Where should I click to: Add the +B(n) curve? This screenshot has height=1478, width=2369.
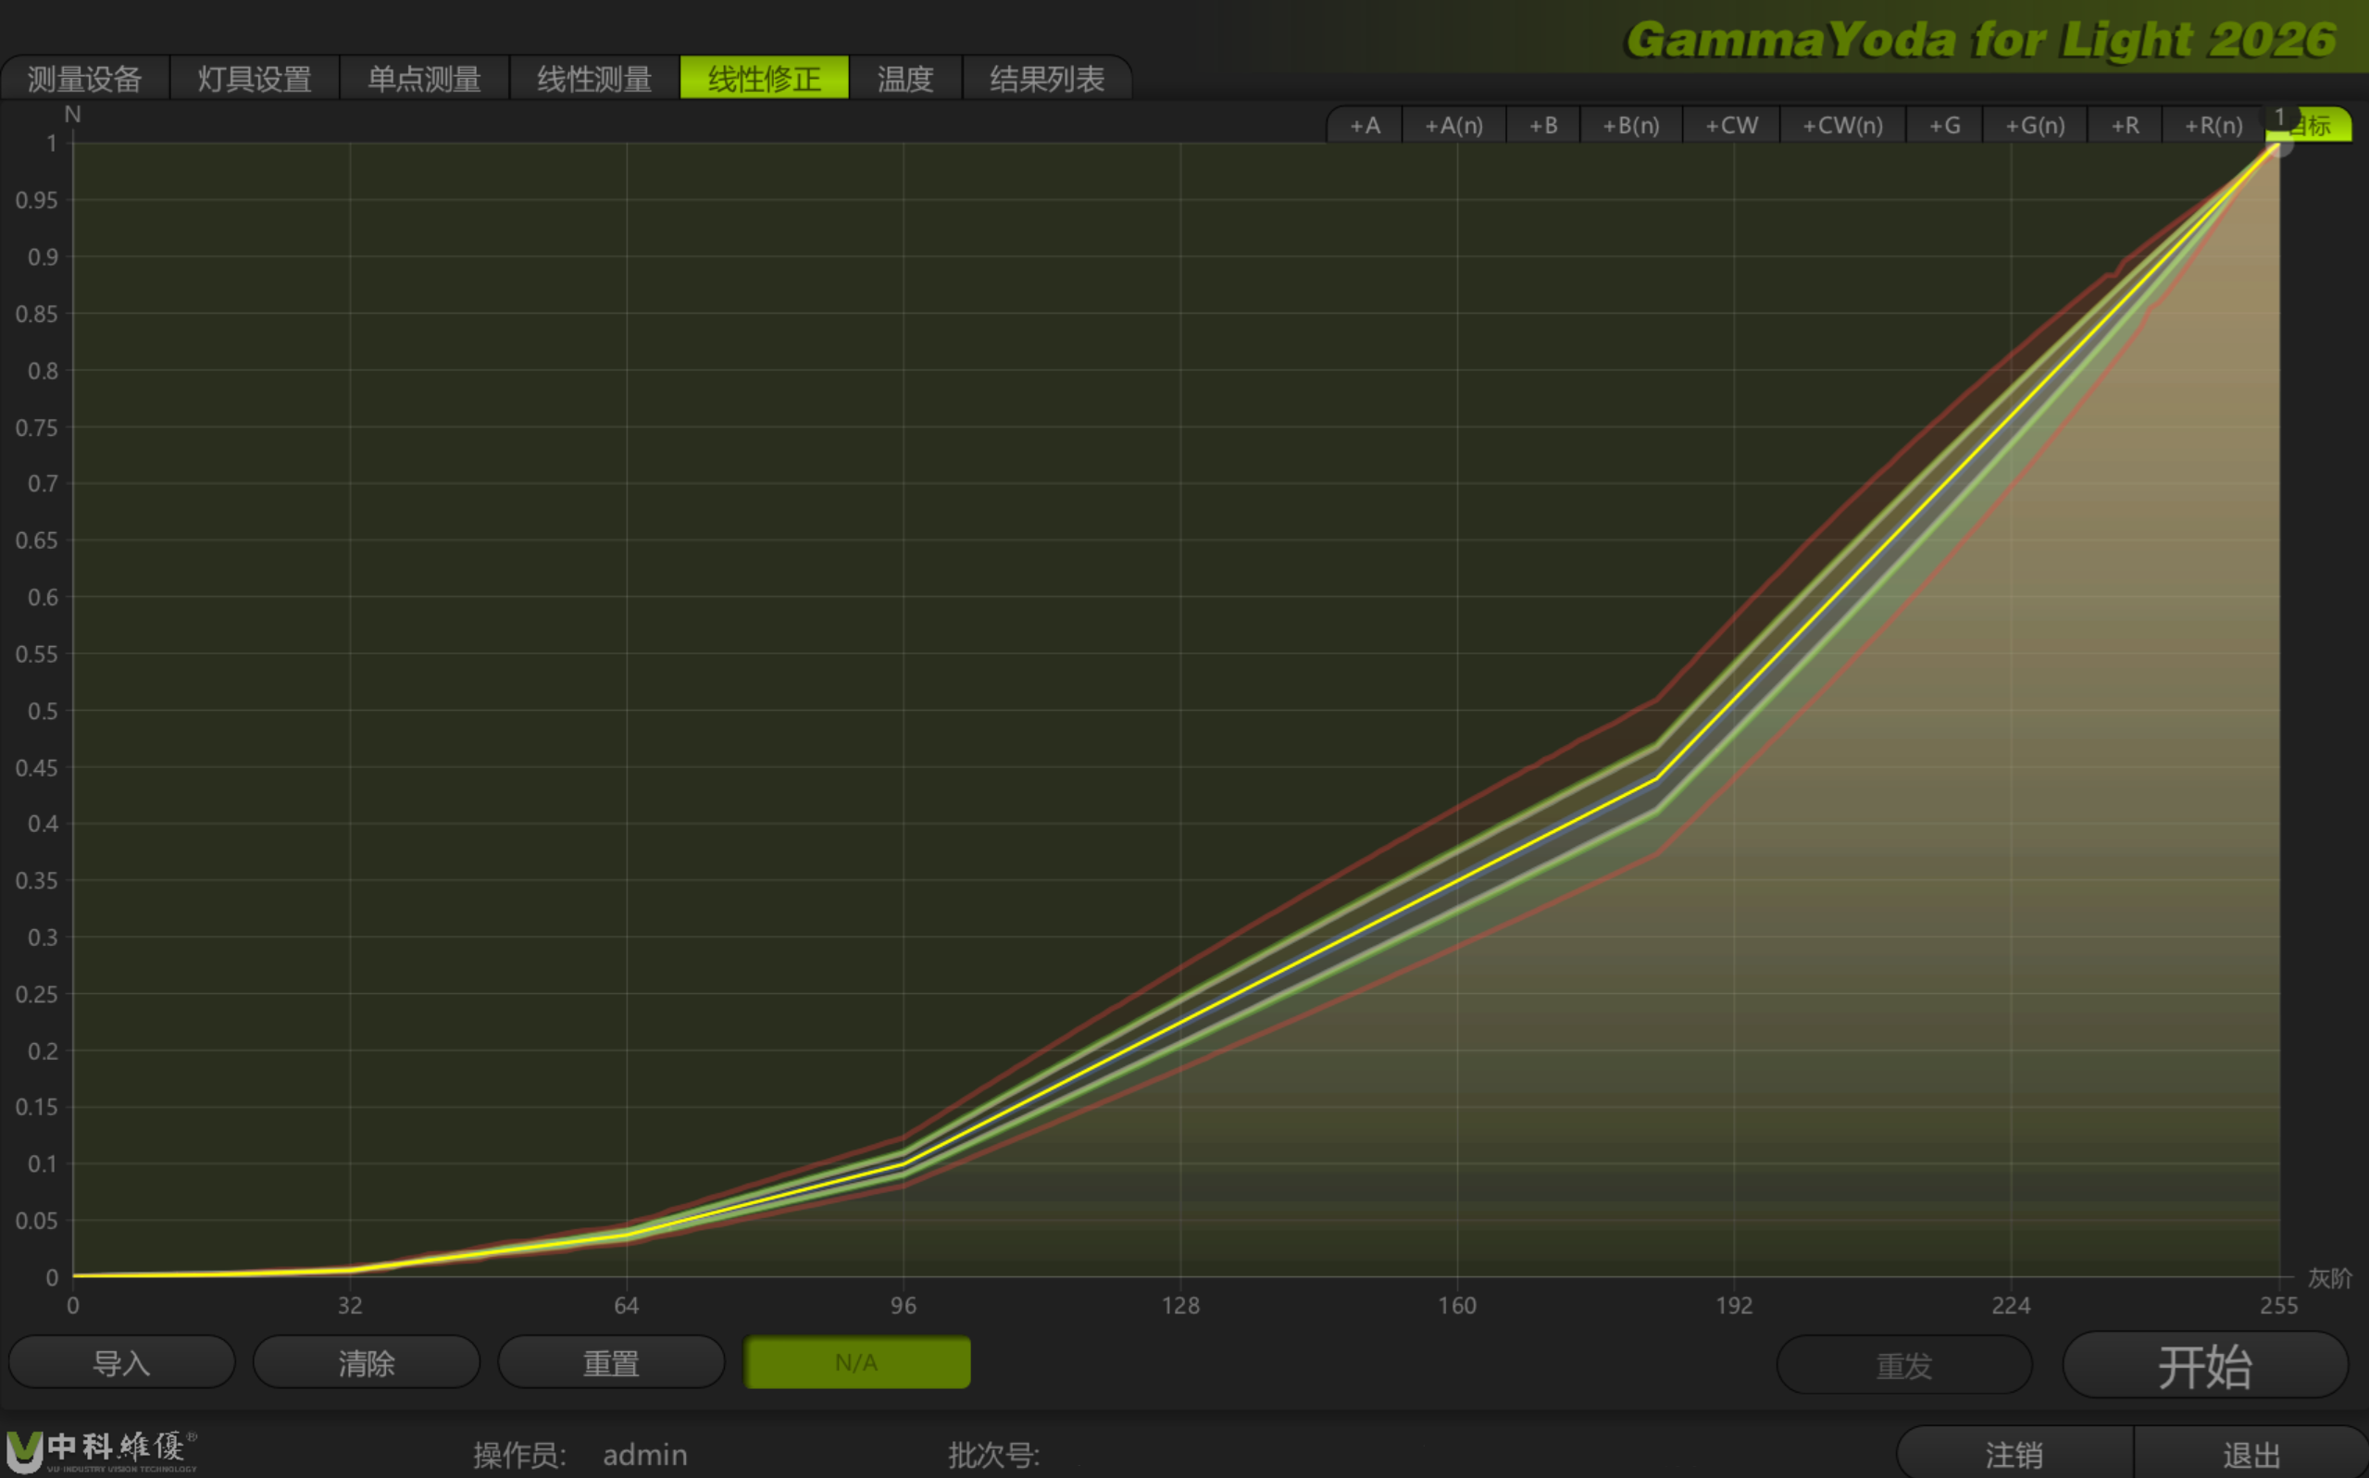pos(1631,125)
